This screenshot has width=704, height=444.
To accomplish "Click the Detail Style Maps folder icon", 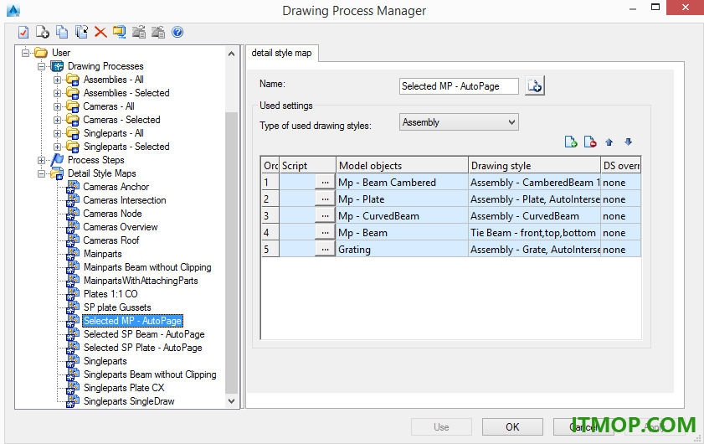I will point(57,173).
